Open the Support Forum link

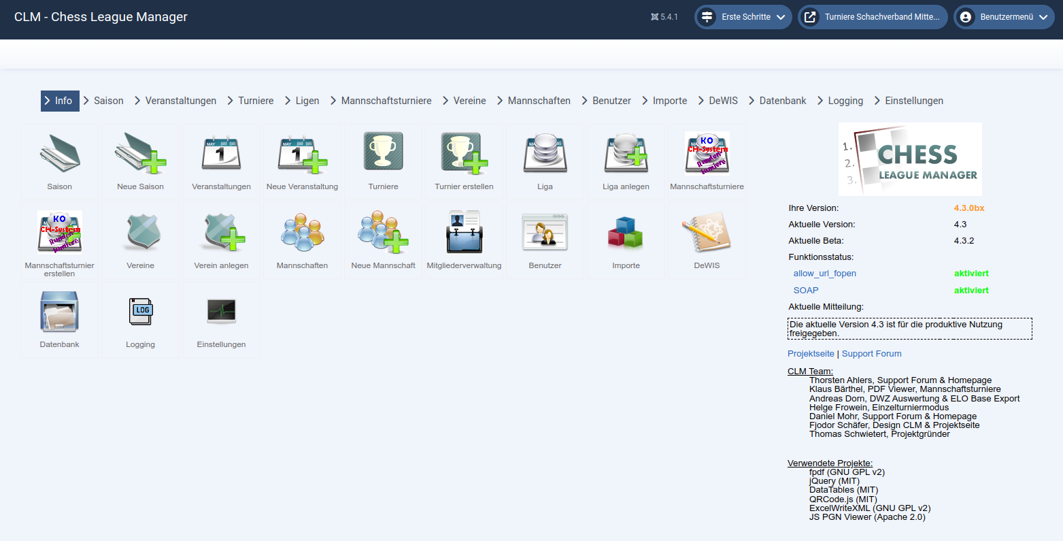coord(871,354)
